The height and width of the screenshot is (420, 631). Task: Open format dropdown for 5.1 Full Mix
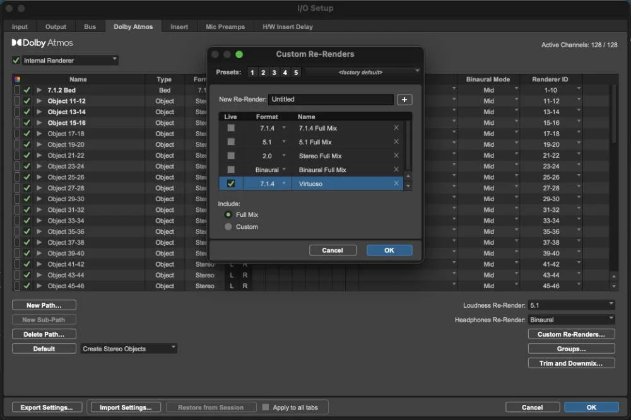tap(284, 142)
